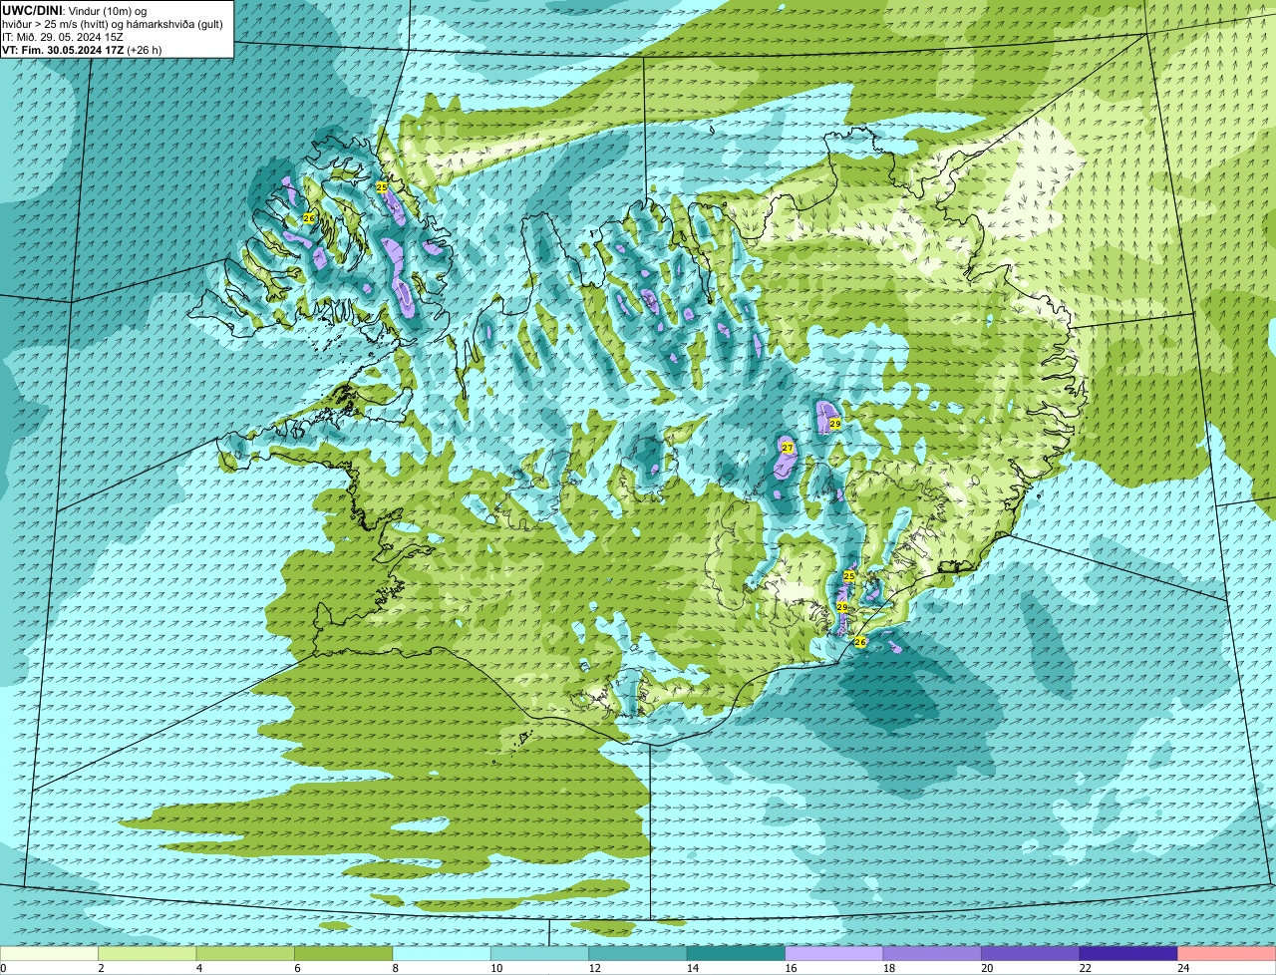Select the 6–8 m/s olive green legend swatch

coord(344,954)
